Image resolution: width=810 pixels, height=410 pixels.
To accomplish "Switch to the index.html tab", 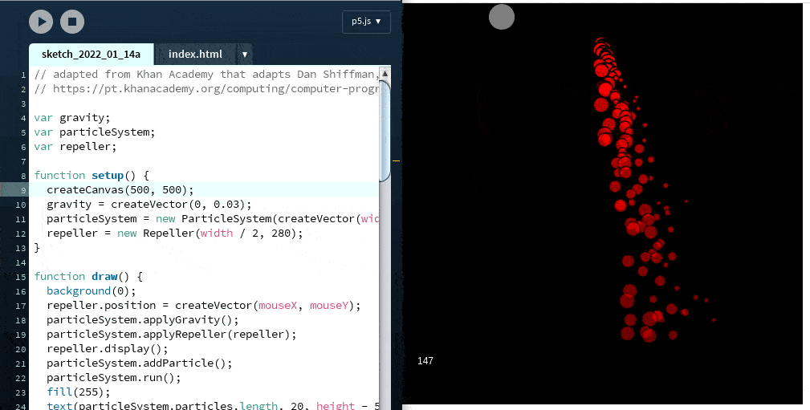I will coord(195,55).
